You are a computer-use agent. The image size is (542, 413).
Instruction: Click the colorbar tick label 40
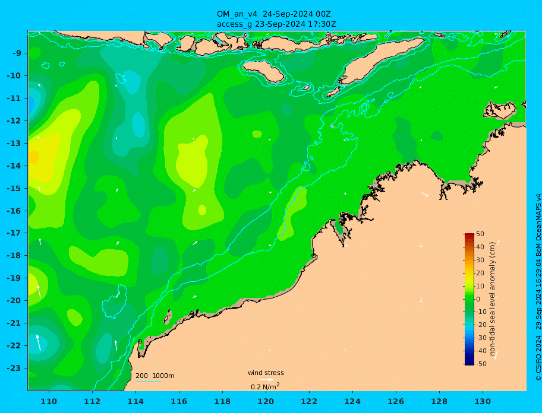pyautogui.click(x=480, y=247)
